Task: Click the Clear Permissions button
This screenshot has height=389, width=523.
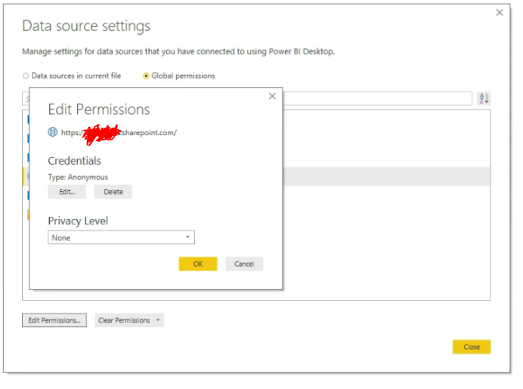Action: (124, 321)
